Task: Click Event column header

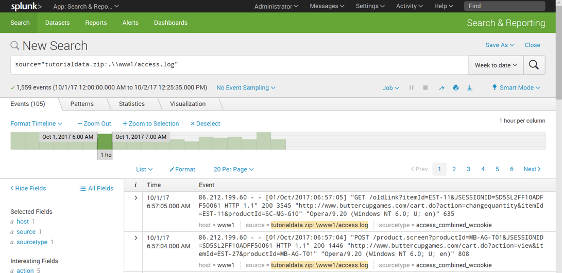Action: pyautogui.click(x=207, y=185)
